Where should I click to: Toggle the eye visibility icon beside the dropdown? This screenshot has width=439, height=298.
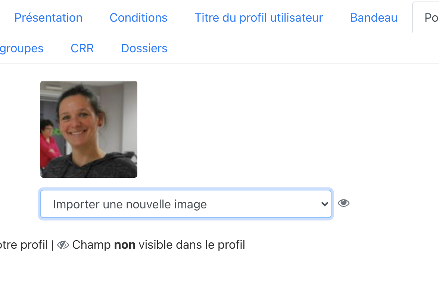pyautogui.click(x=343, y=203)
